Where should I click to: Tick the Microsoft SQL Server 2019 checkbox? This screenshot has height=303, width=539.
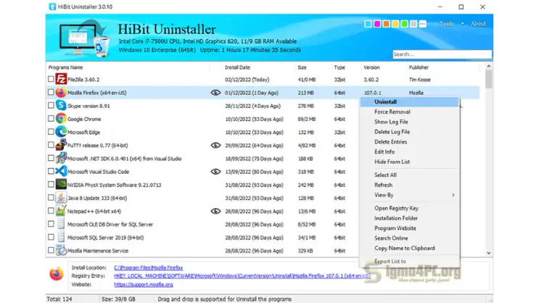51,237
